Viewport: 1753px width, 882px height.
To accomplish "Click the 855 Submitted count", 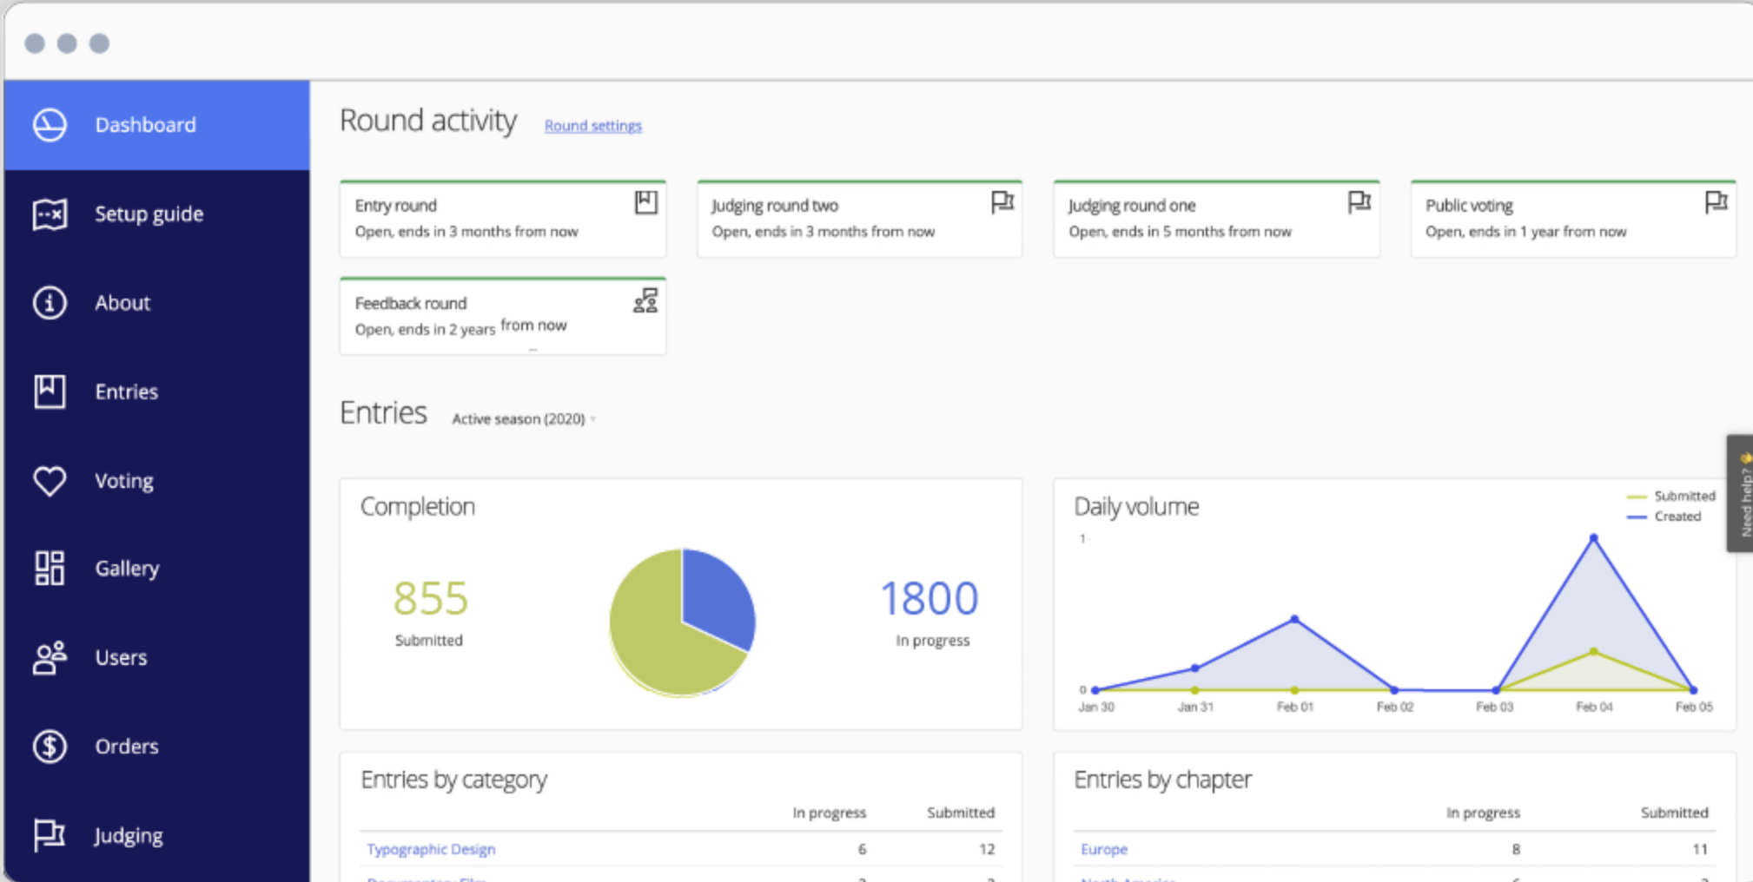I will tap(430, 599).
